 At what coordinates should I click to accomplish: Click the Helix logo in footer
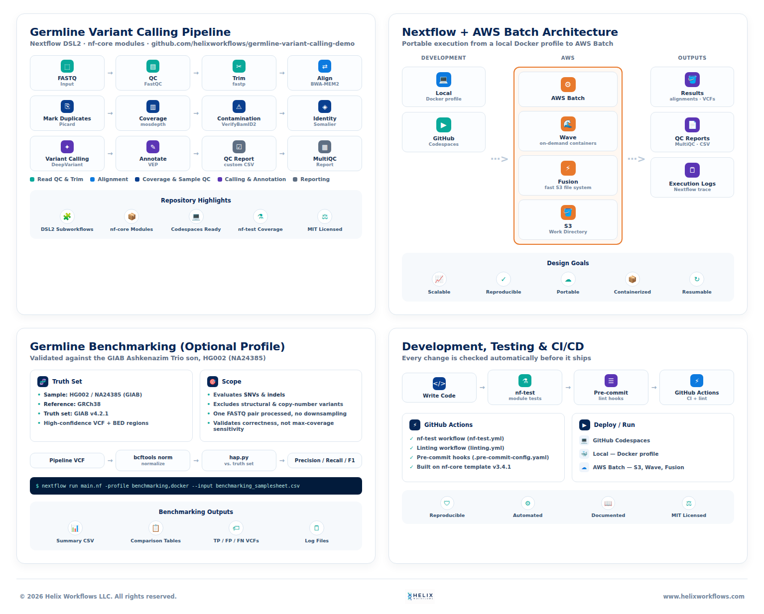coord(420,596)
